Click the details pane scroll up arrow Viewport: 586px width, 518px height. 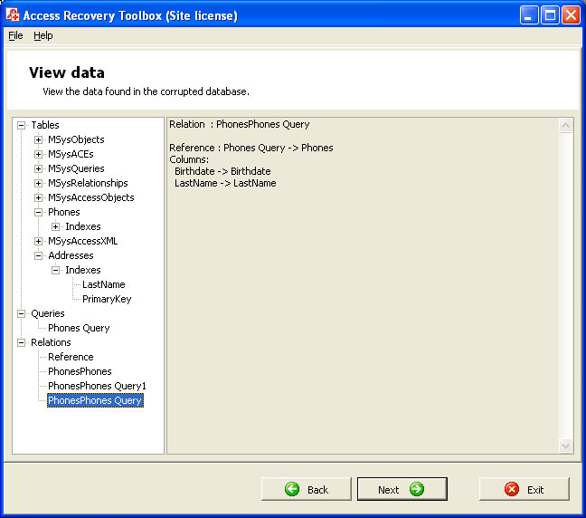(x=566, y=125)
